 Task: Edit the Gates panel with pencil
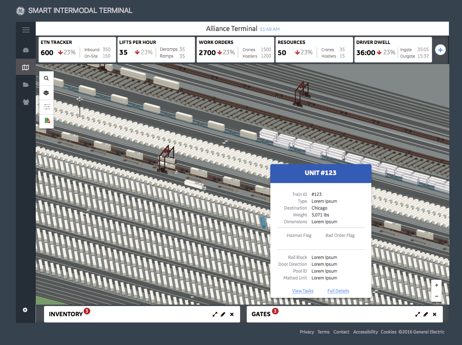pyautogui.click(x=426, y=314)
